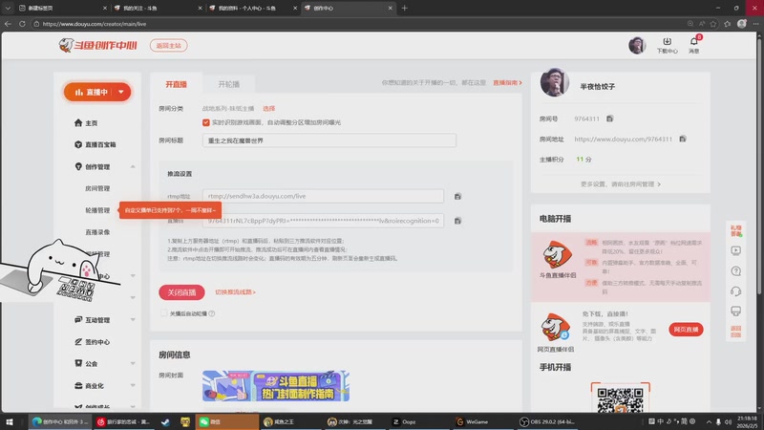Switch to 我的关注 browser tab
764x430 pixels.
click(159, 9)
